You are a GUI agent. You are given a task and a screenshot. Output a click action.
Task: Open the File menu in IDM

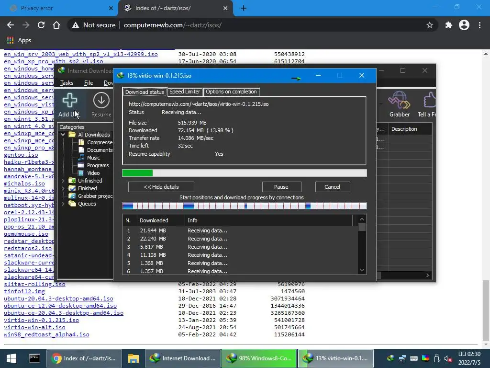pyautogui.click(x=89, y=83)
